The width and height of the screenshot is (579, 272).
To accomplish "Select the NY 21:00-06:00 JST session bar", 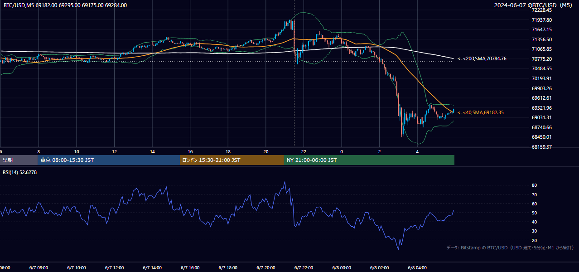I will [369, 160].
